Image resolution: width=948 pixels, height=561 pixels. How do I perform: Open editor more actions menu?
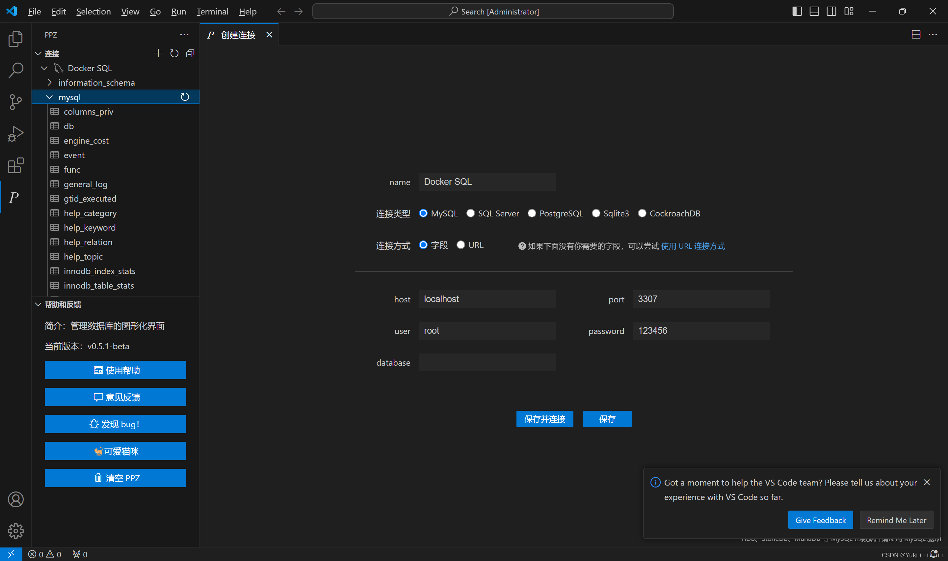(933, 34)
